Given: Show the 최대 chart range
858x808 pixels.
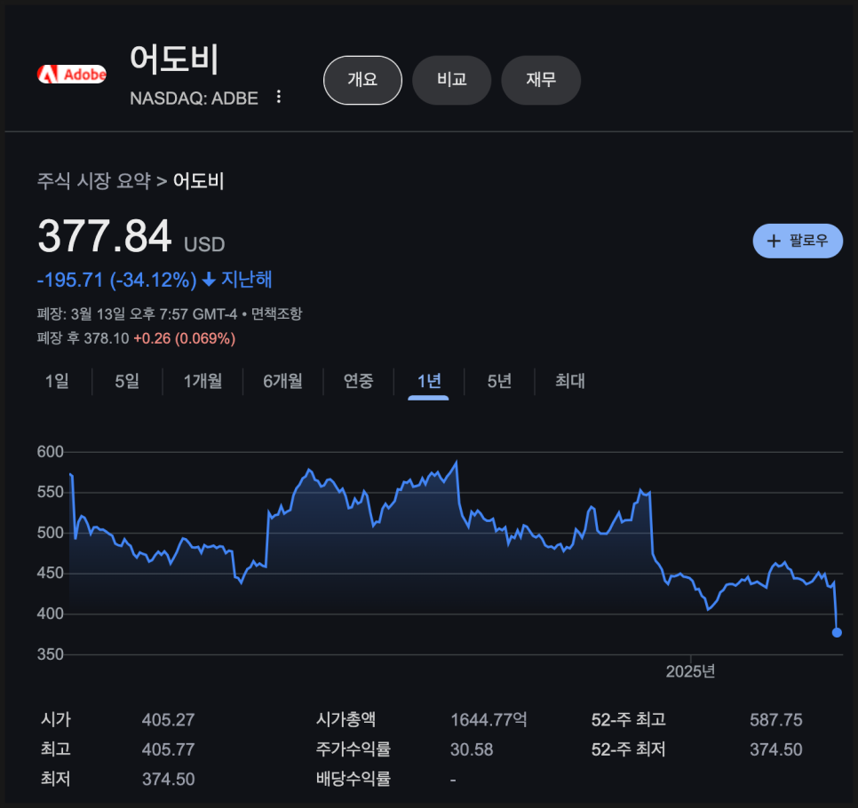Looking at the screenshot, I should 570,381.
